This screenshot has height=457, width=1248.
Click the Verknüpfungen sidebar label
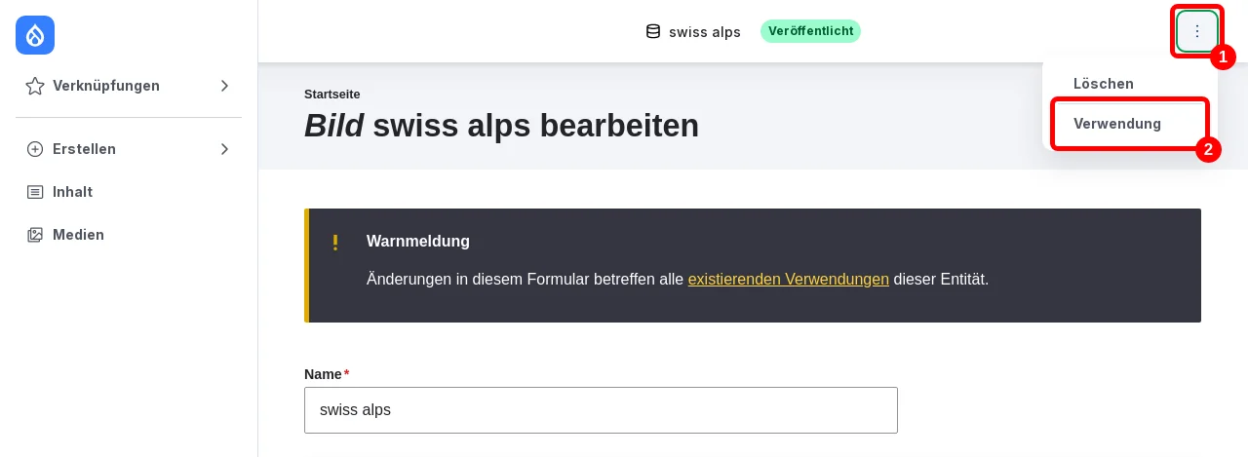[106, 86]
